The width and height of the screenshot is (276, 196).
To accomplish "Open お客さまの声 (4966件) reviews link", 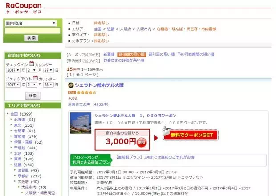I will pos(88,104).
